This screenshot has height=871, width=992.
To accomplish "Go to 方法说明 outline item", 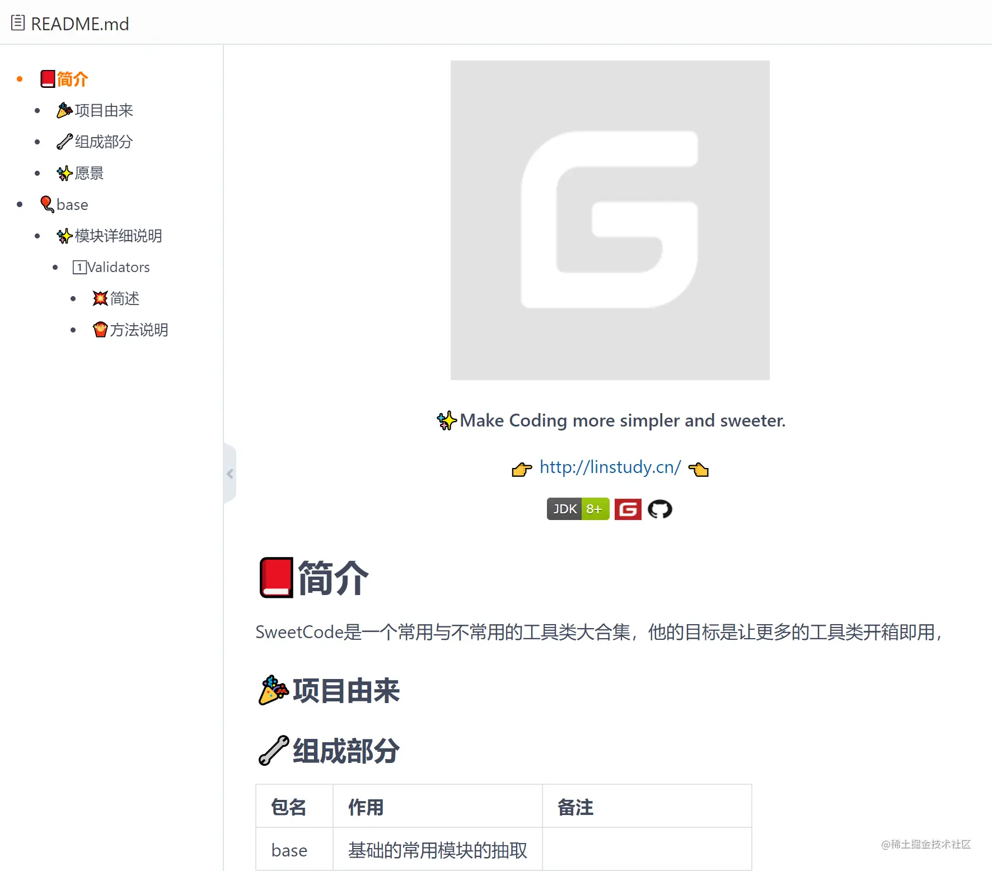I will point(130,330).
